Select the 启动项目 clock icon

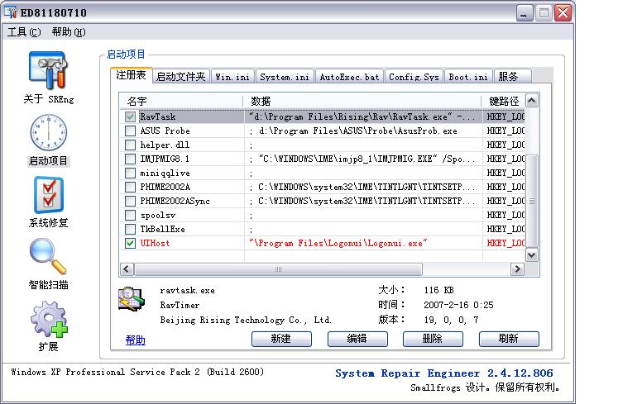[48, 134]
